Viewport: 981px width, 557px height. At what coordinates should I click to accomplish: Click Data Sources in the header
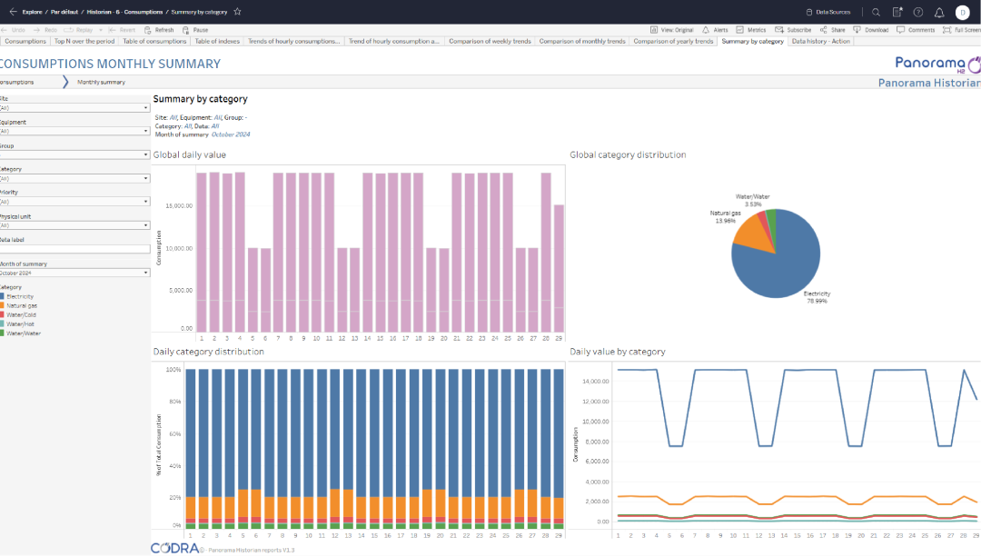[828, 12]
